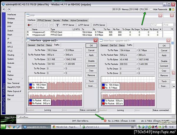Expand the Tools submenu

[22, 79]
